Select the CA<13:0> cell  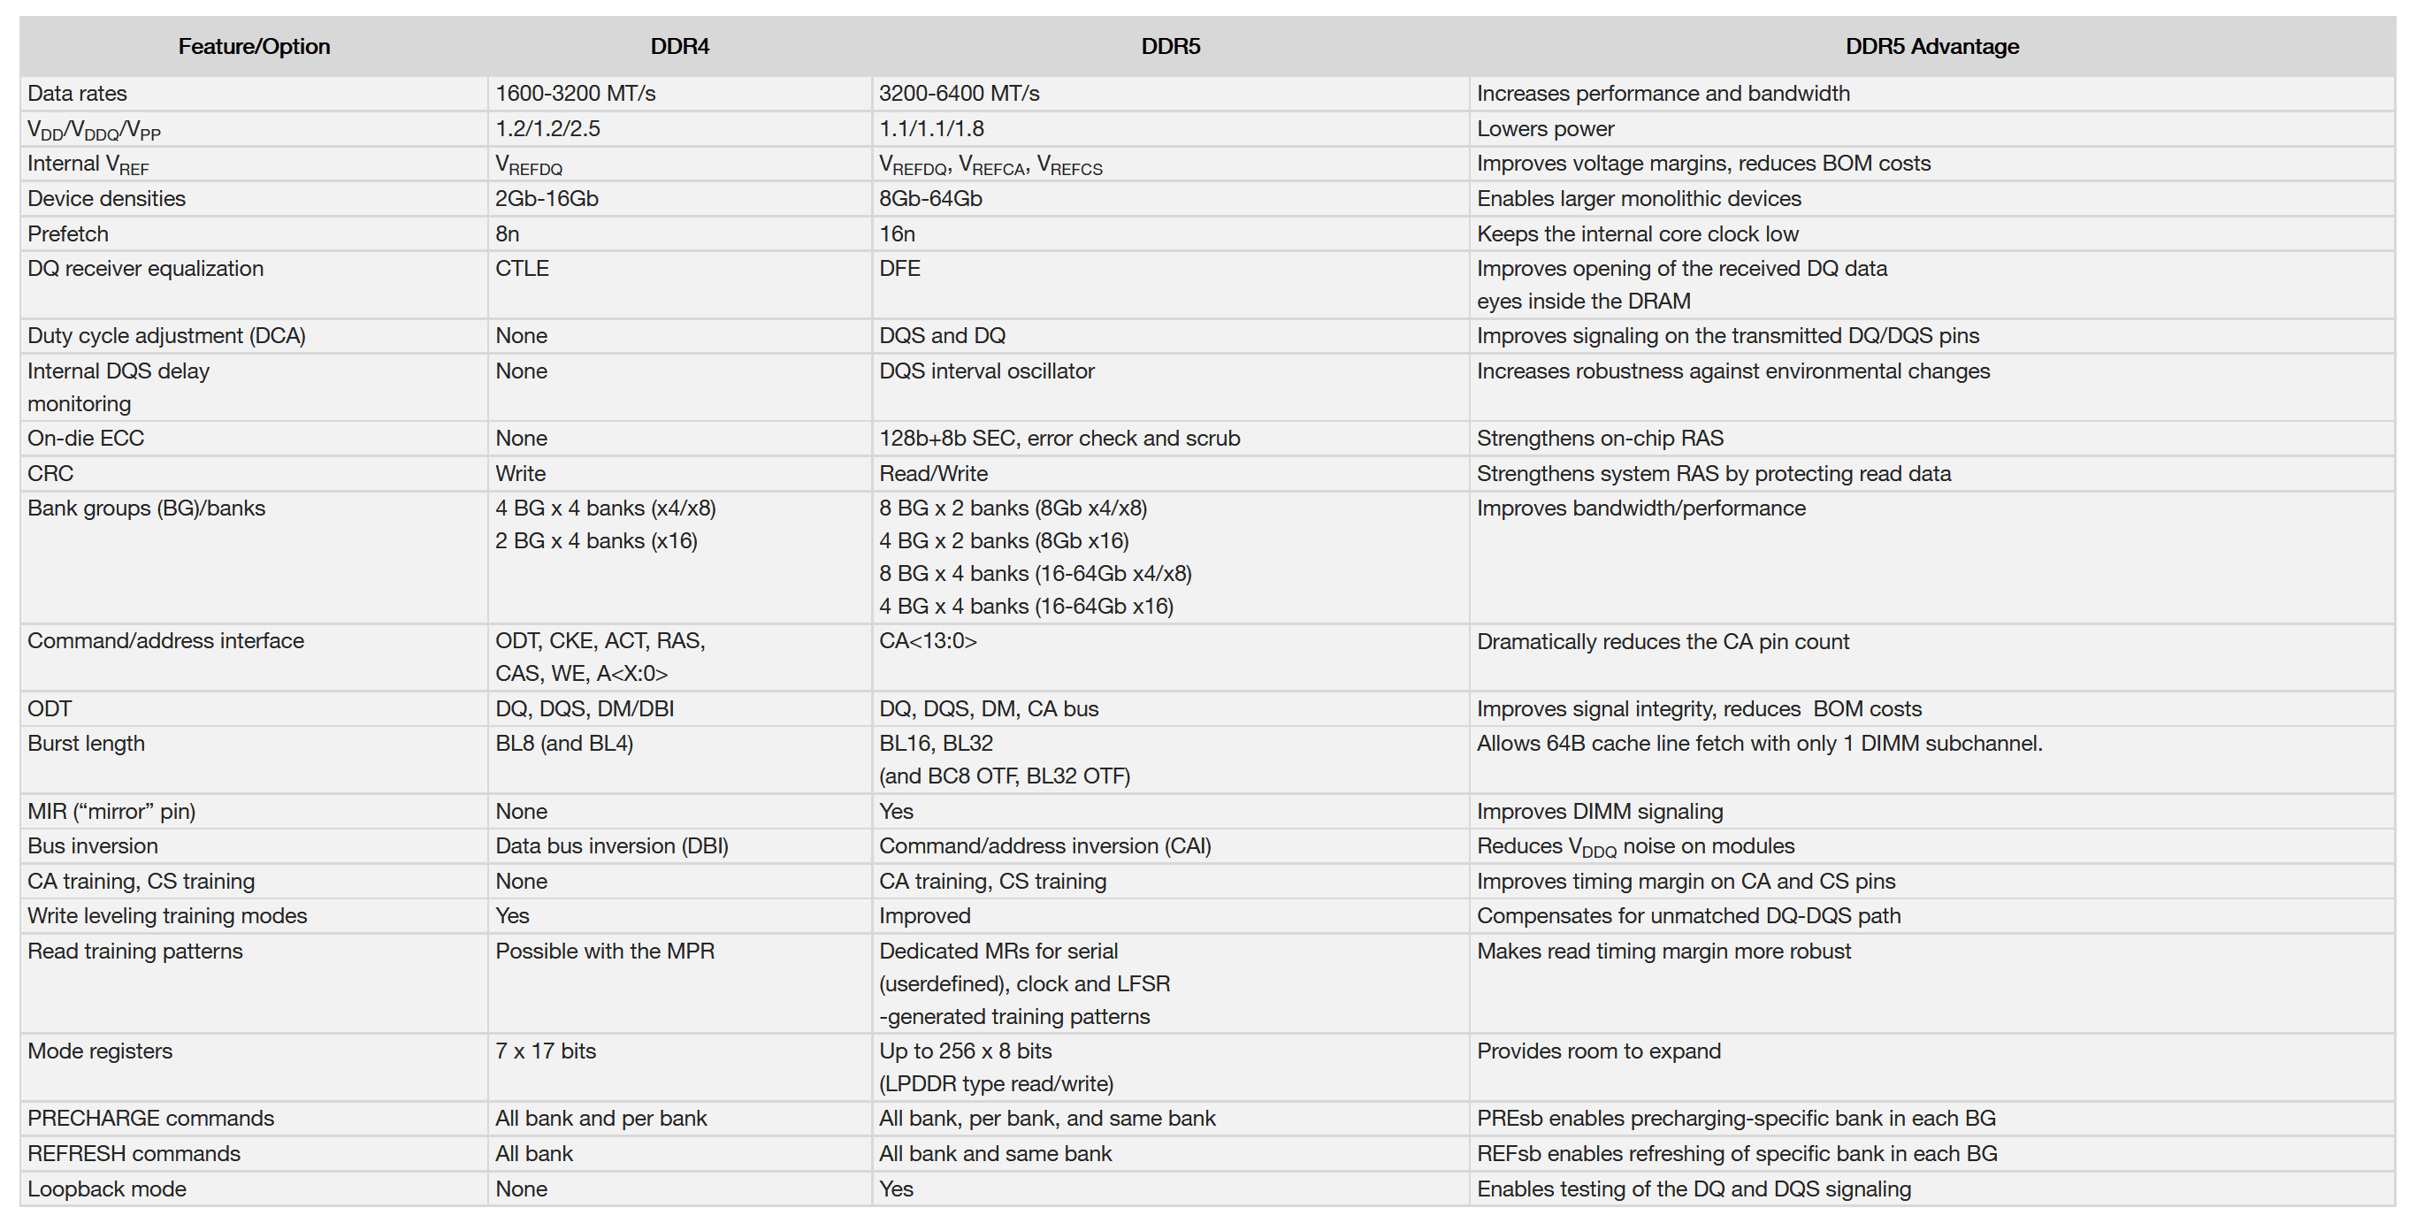928,641
